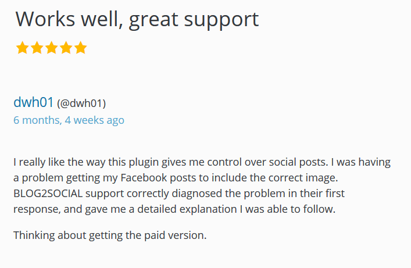Click the second gold rating star
This screenshot has height=268, width=411.
(37, 48)
